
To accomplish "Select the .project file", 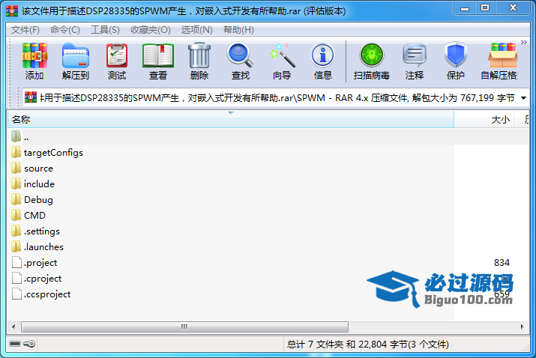I will (x=34, y=262).
